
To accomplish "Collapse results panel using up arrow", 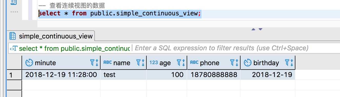I will pyautogui.click(x=254, y=29).
